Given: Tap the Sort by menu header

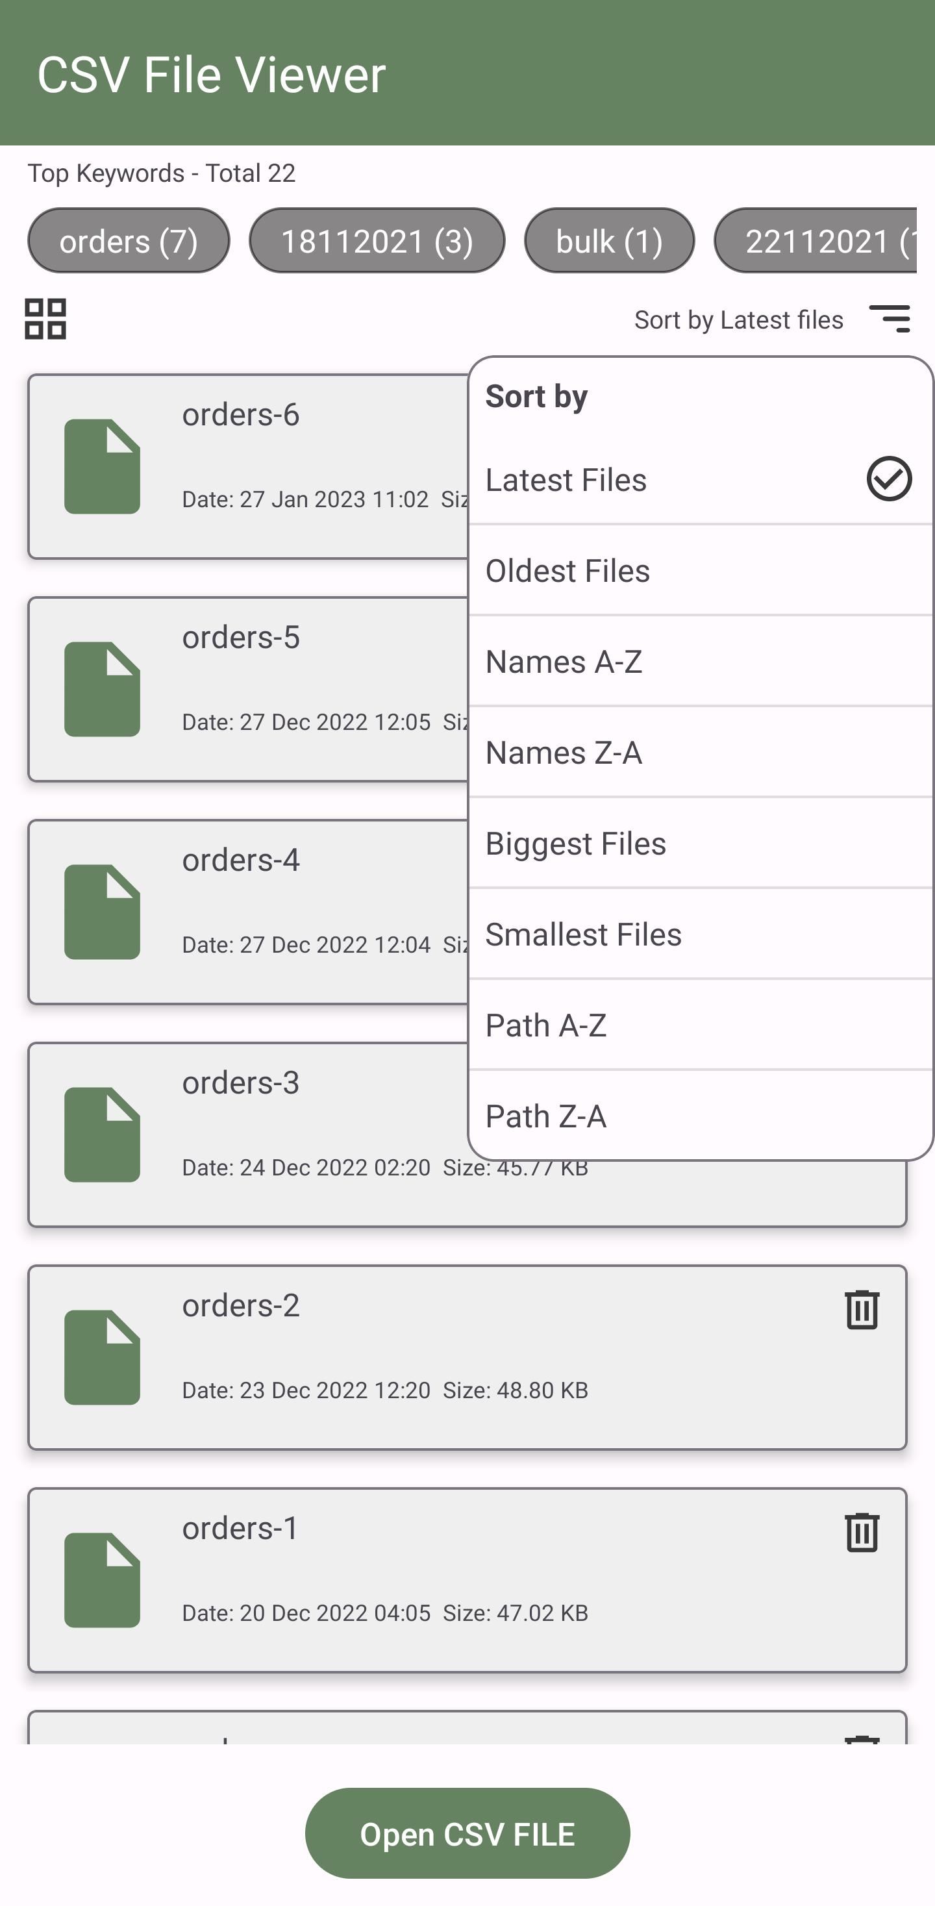Looking at the screenshot, I should tap(536, 397).
